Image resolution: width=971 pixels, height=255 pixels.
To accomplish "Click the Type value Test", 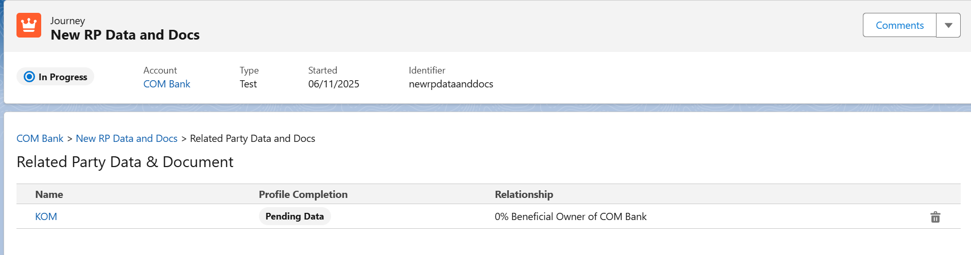I will pyautogui.click(x=248, y=84).
